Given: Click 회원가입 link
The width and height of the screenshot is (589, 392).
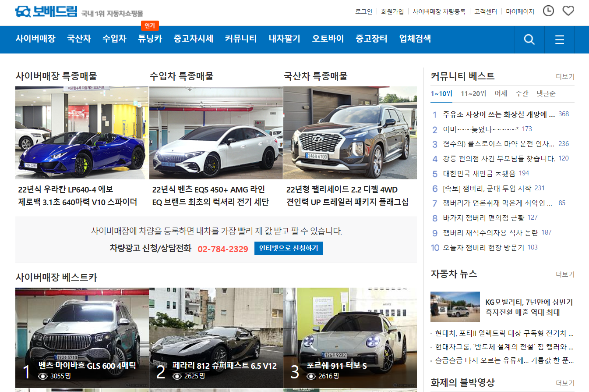Looking at the screenshot, I should [x=392, y=12].
